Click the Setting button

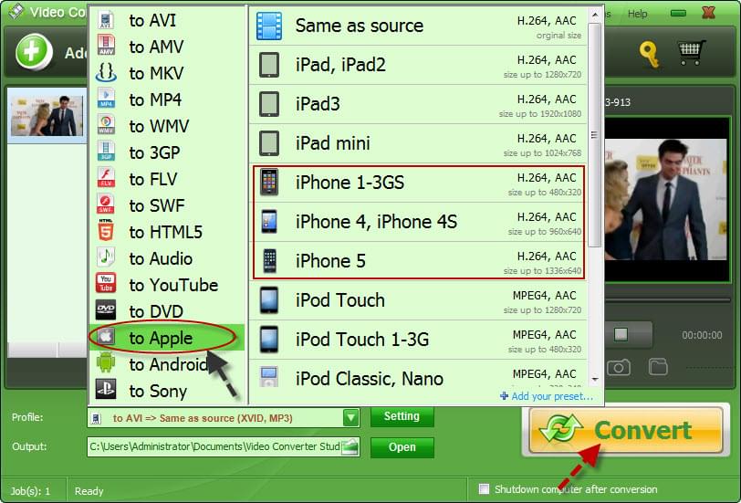[402, 416]
